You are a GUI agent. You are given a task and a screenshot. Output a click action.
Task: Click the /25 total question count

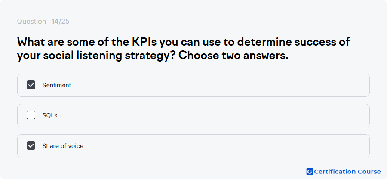[64, 22]
